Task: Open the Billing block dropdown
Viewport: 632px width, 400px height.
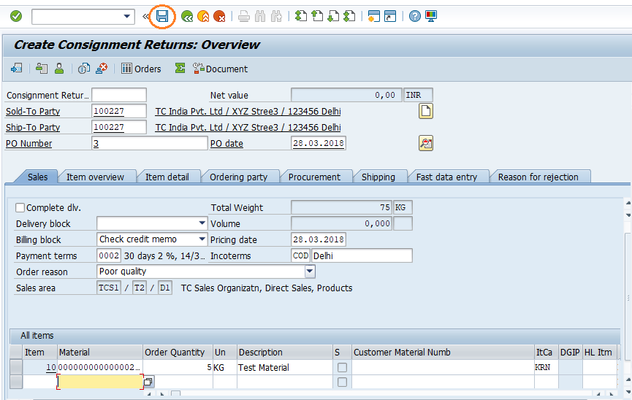Action: pyautogui.click(x=202, y=239)
